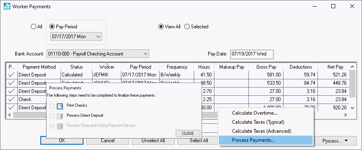This screenshot has width=362, height=150.
Task: Click the Unselect All button
Action: (x=153, y=141)
